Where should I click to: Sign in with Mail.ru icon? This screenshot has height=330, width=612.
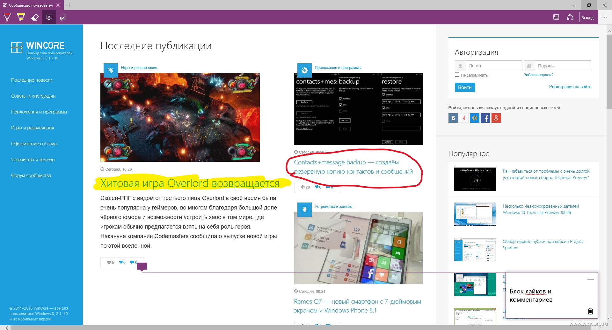coord(474,118)
